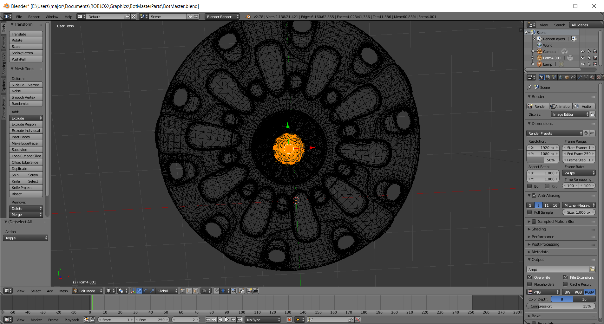
Task: Open the Global orientation dropdown
Action: [167, 291]
